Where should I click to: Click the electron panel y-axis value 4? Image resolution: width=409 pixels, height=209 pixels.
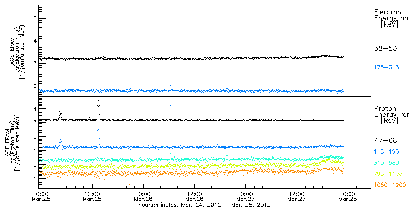click(x=34, y=41)
